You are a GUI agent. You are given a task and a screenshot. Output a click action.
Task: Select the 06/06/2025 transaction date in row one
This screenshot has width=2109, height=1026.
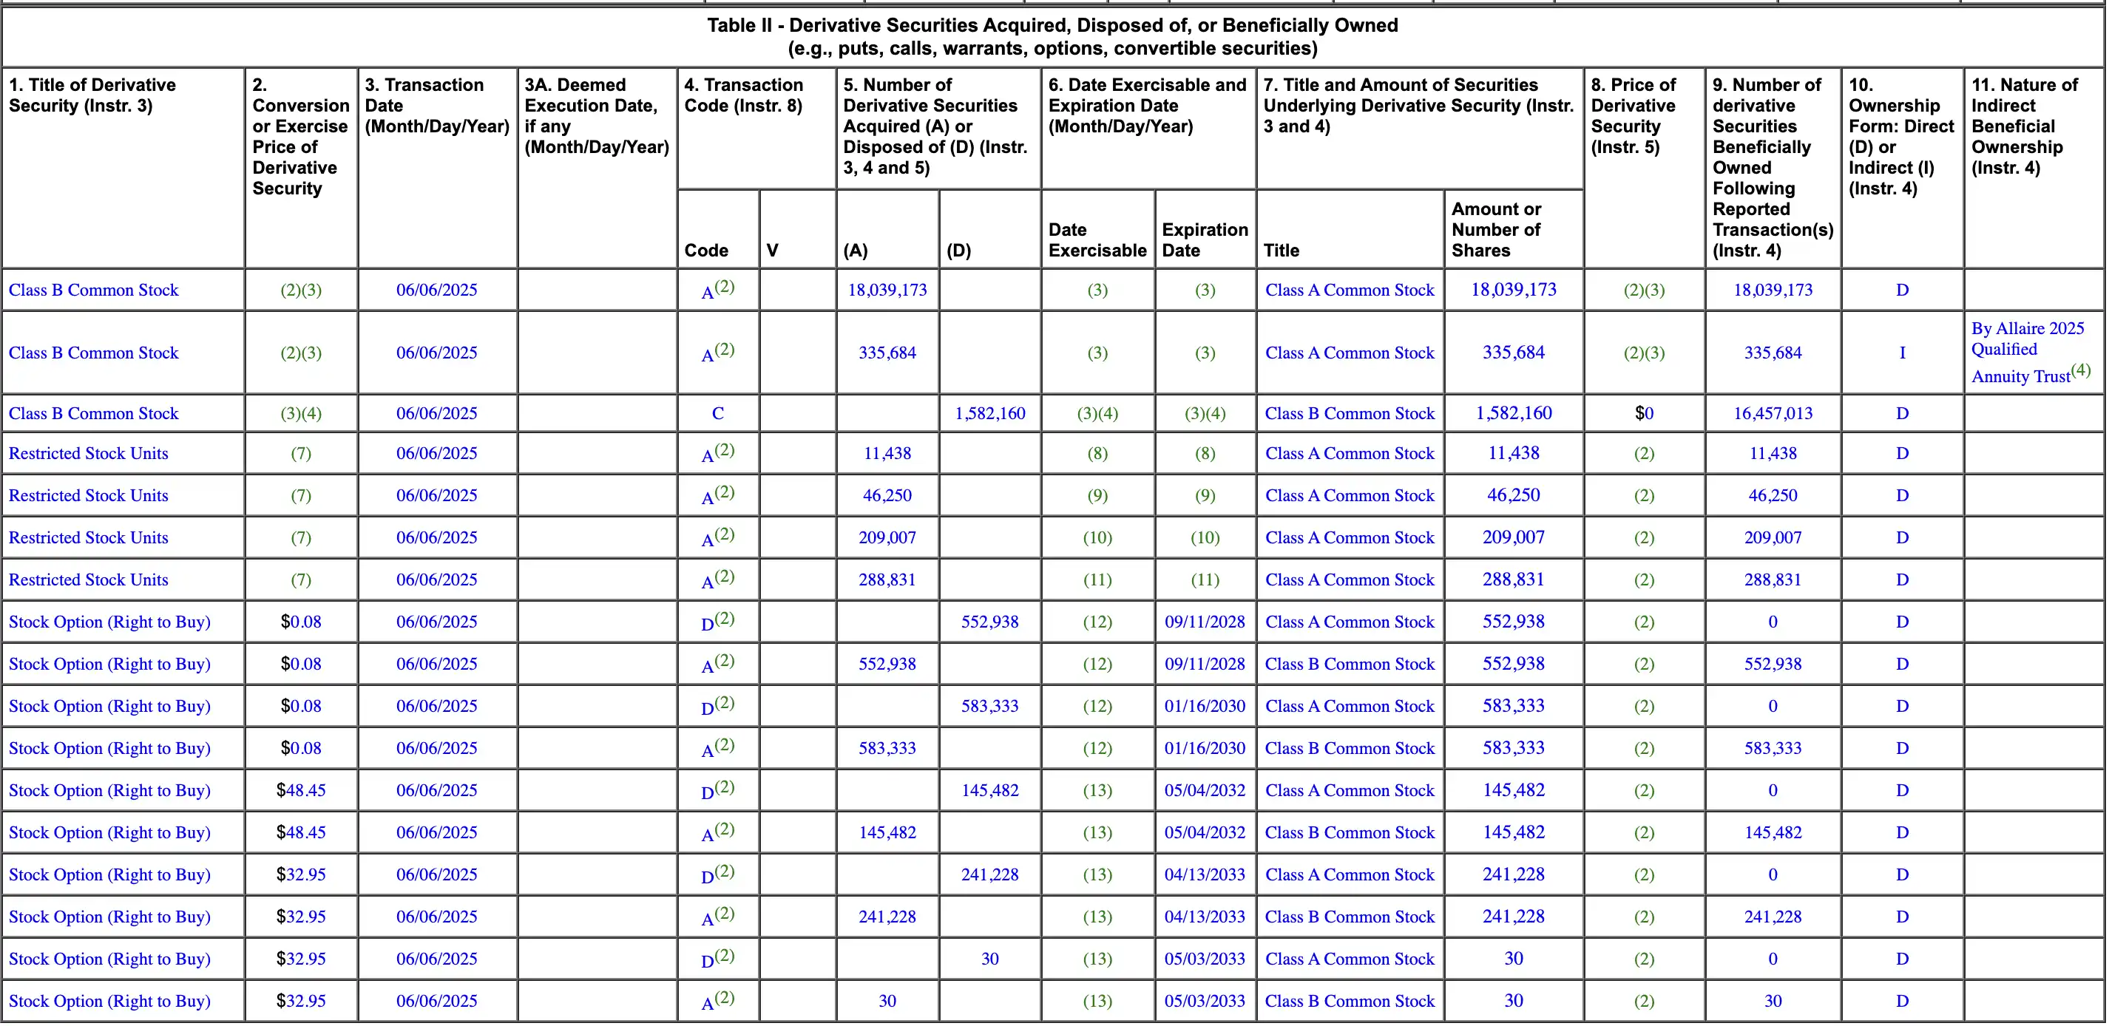click(x=436, y=290)
